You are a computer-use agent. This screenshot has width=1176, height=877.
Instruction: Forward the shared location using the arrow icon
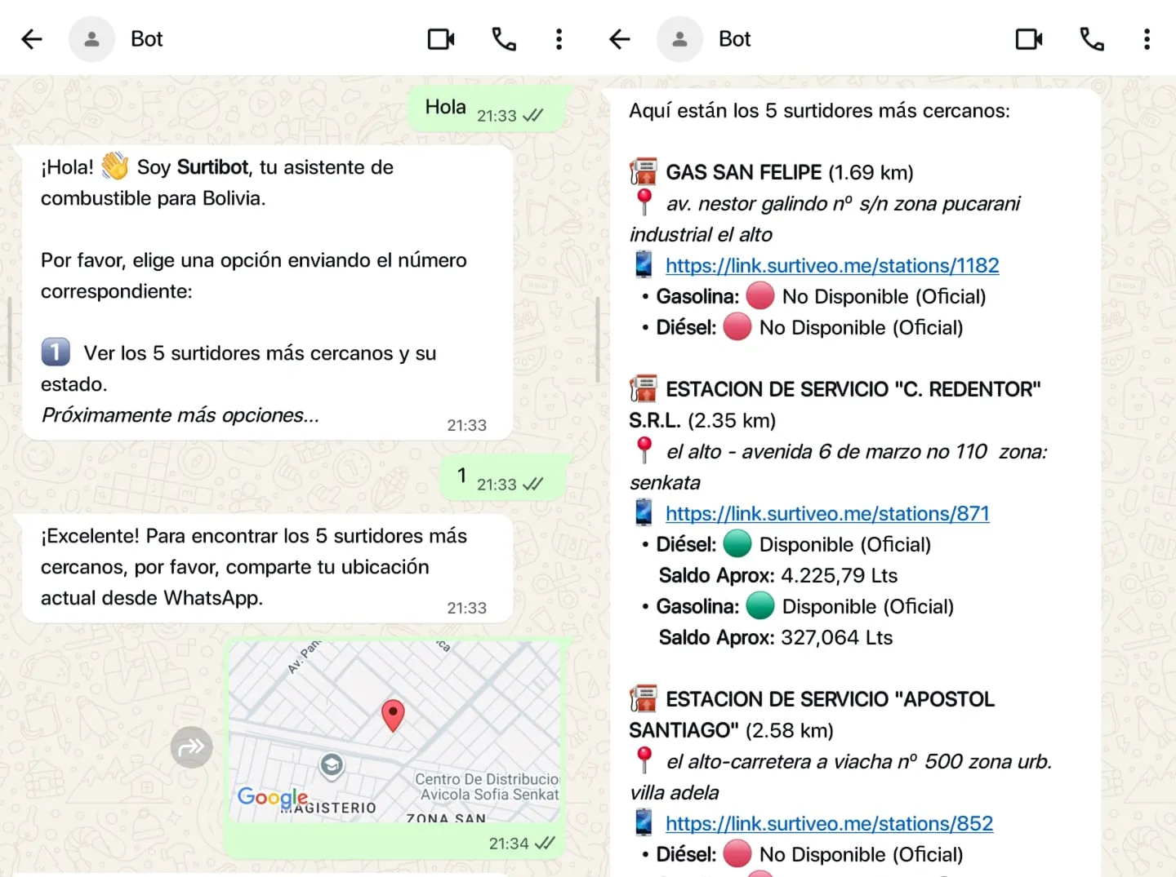(191, 746)
